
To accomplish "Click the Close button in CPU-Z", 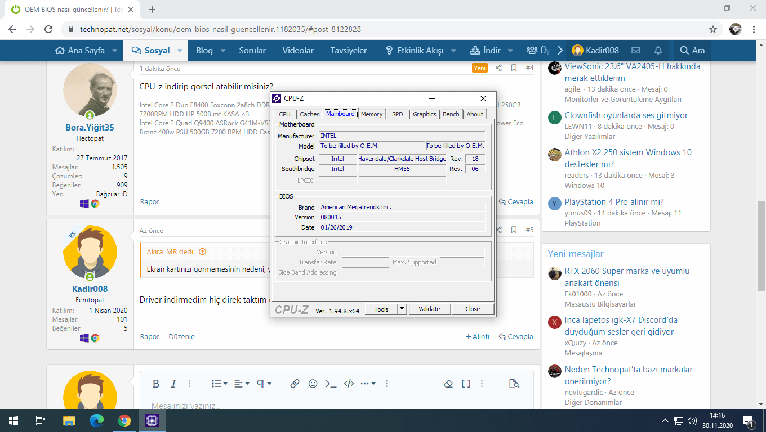I will coord(473,309).
